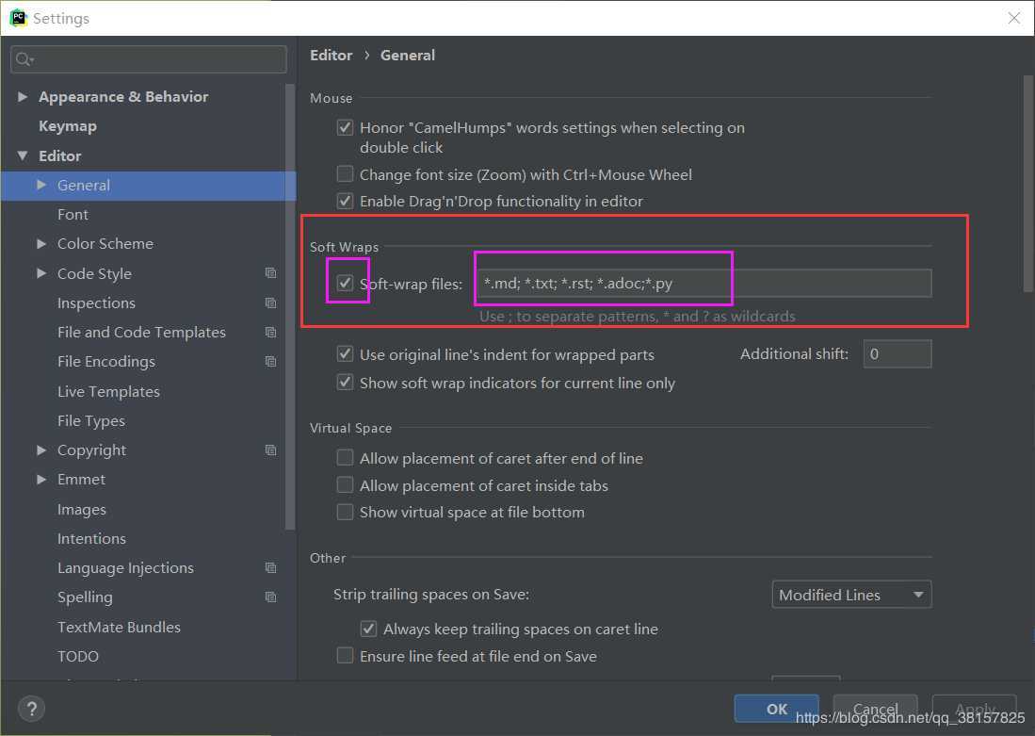This screenshot has width=1035, height=736.
Task: Expand the Appearance & Behavior section
Action: point(23,97)
